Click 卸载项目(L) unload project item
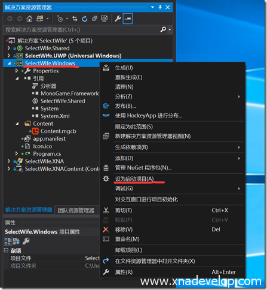The image size is (267, 290). point(173,250)
